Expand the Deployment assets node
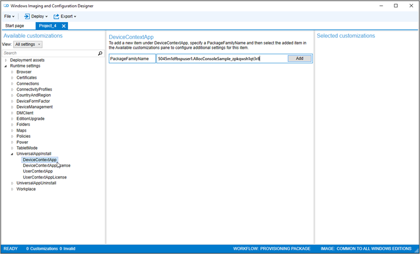420x254 pixels. point(6,60)
